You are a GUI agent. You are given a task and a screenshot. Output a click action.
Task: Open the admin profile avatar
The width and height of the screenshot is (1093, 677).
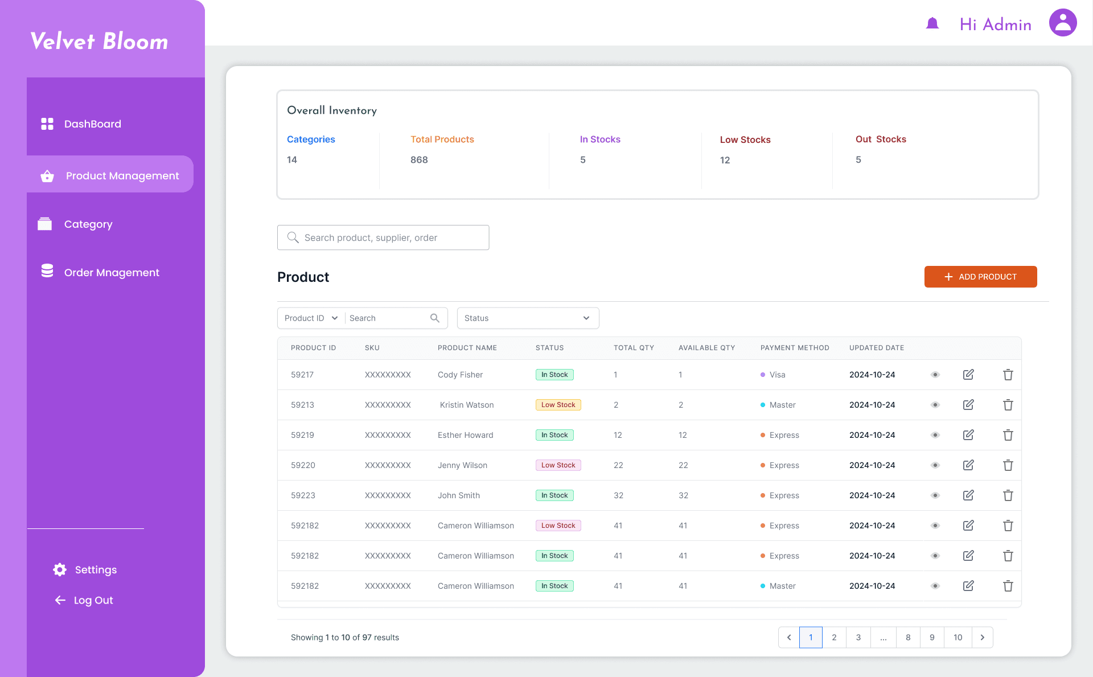[1063, 23]
